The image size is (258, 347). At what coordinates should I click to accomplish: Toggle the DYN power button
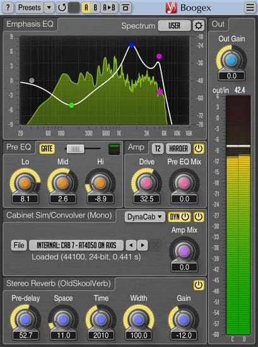pos(179,217)
